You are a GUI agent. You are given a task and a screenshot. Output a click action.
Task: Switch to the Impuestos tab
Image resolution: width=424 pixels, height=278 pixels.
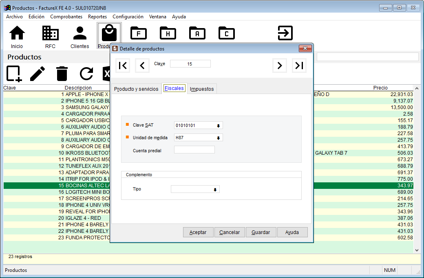[x=202, y=89]
